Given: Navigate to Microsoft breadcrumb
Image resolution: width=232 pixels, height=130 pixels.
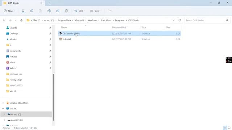Looking at the screenshot, I should (x=79, y=20).
